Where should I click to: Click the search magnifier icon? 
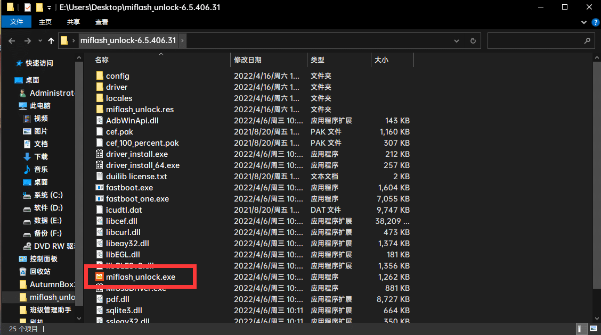pyautogui.click(x=587, y=40)
